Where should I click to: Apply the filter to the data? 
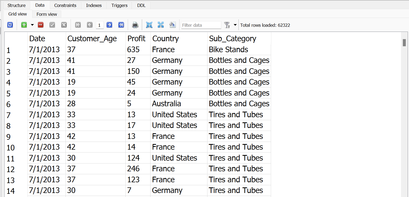(227, 25)
